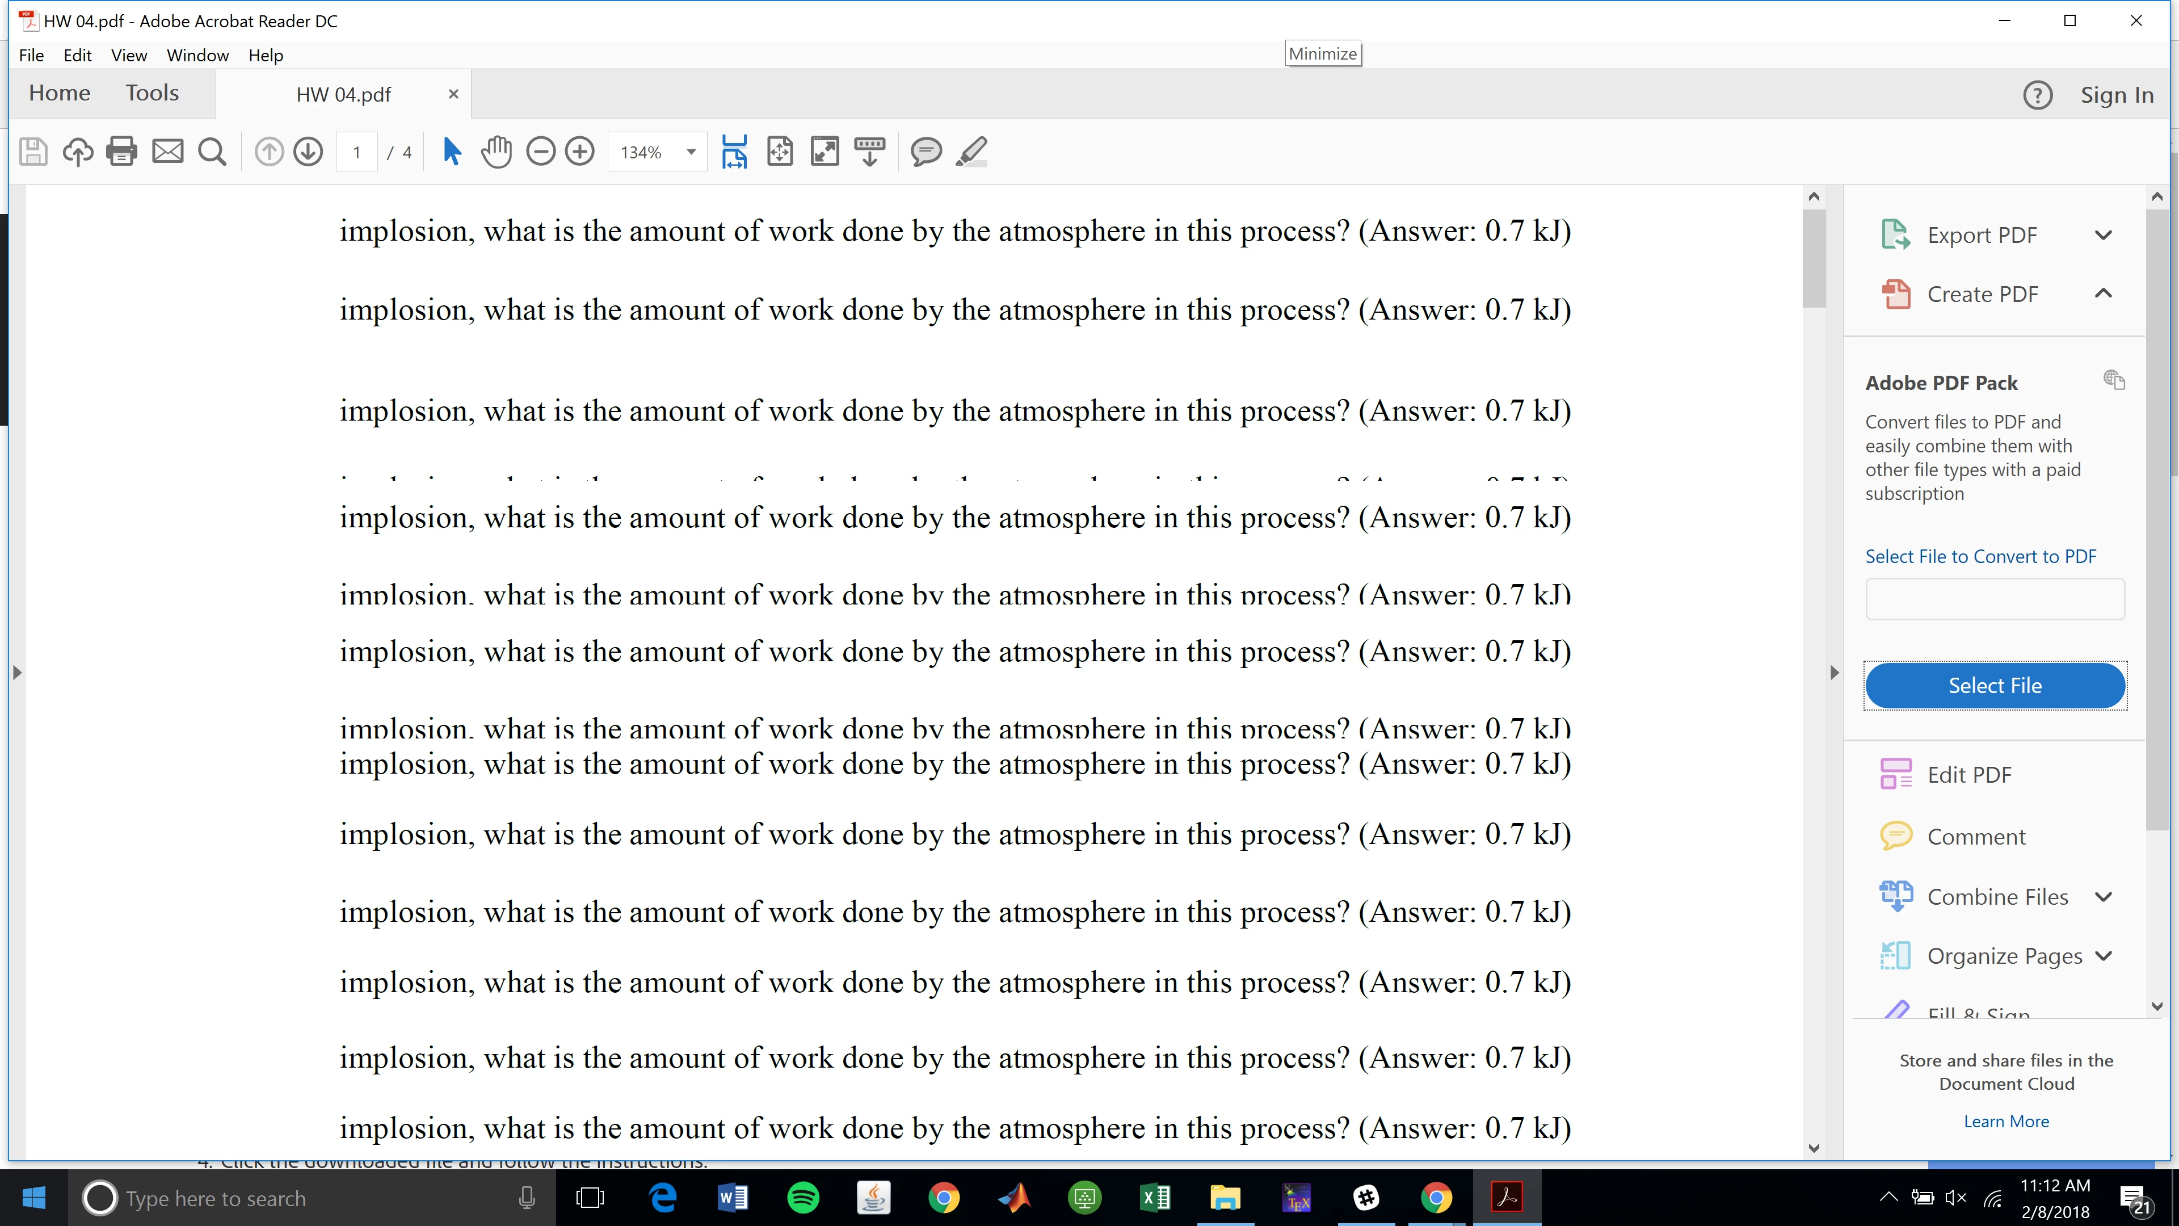The image size is (2179, 1226).
Task: Open the 134% zoom level dropdown
Action: [x=691, y=152]
